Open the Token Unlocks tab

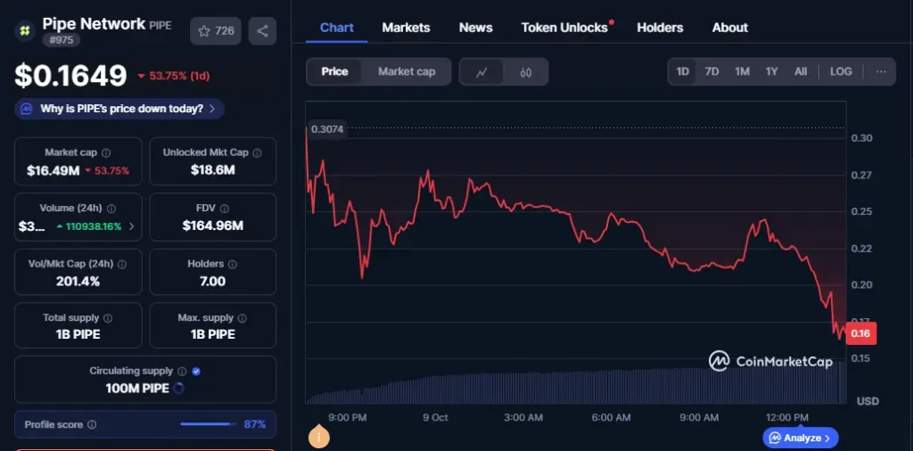(564, 28)
